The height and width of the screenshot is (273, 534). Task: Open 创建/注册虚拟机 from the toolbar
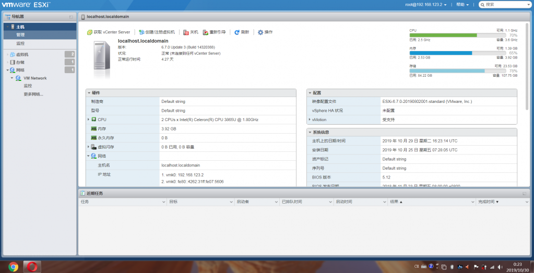click(x=157, y=32)
